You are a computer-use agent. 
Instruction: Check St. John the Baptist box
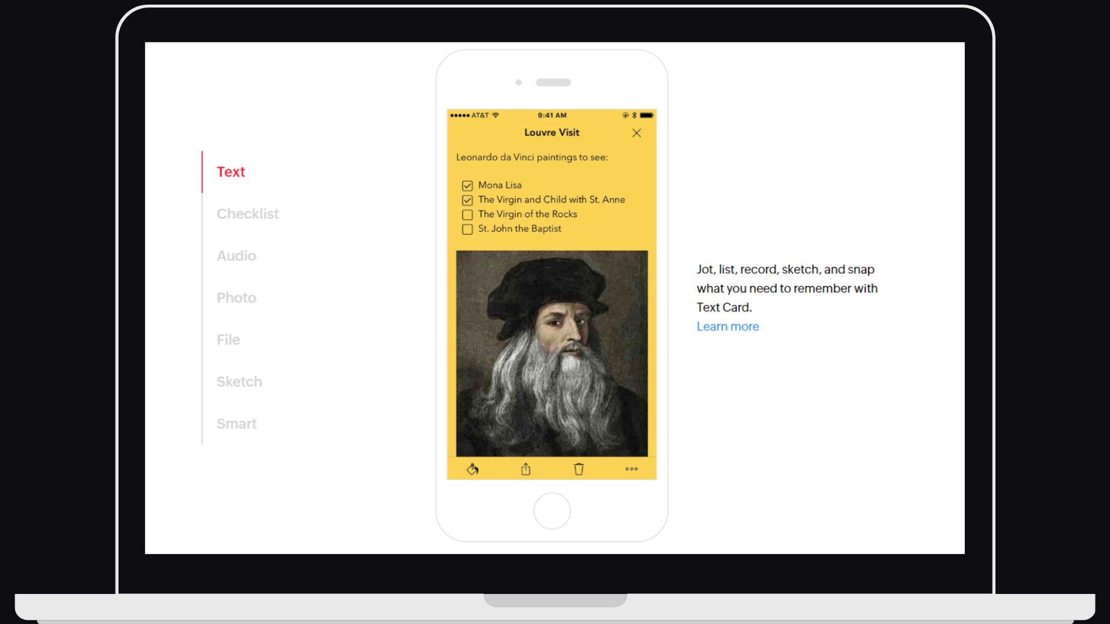[x=467, y=229]
